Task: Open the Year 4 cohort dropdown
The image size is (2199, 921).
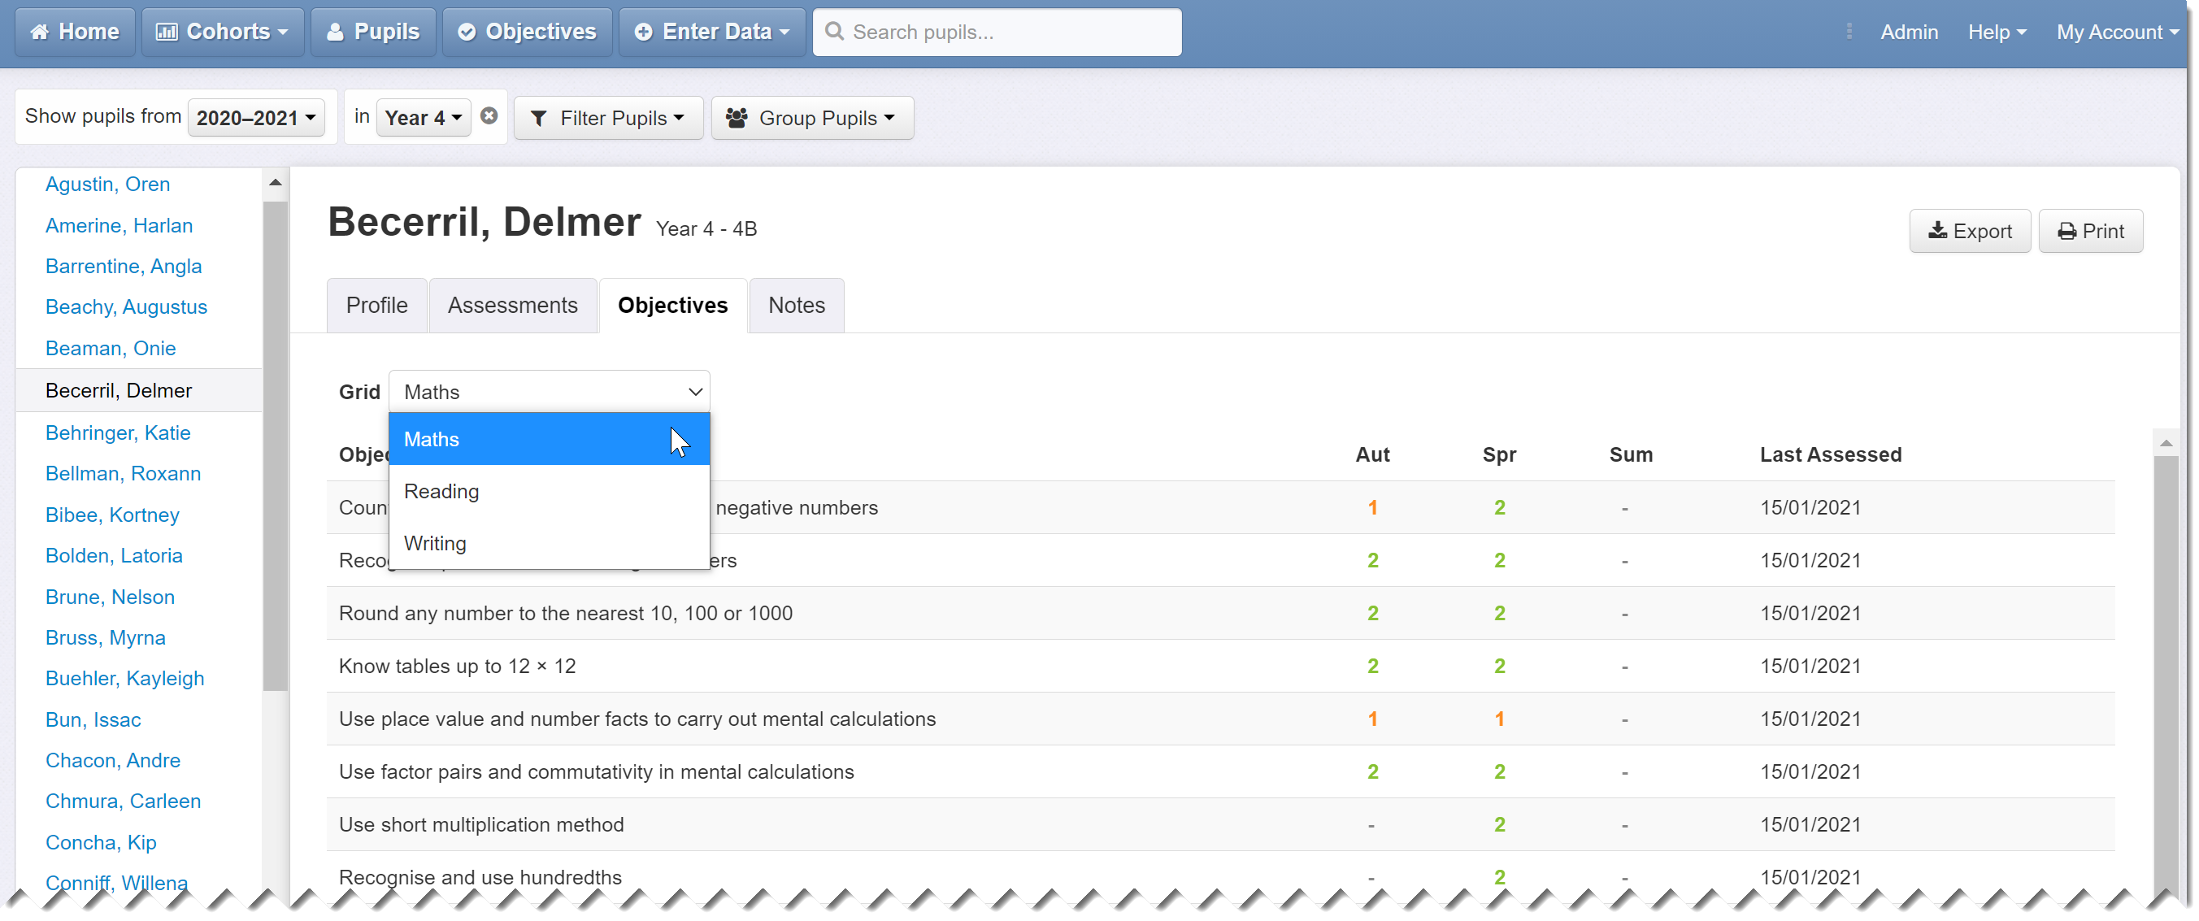Action: (x=423, y=117)
